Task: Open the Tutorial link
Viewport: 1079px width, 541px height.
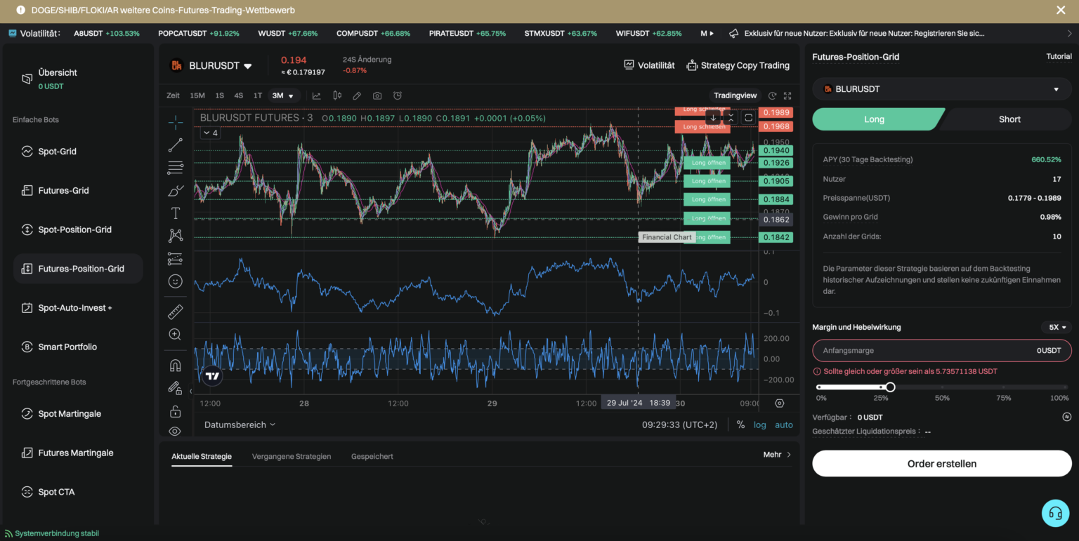Action: point(1059,57)
